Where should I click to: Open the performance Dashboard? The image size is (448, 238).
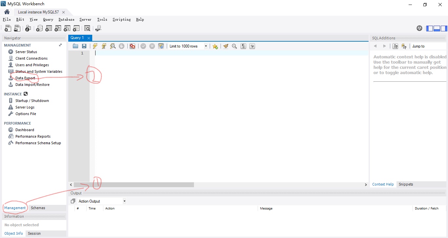coord(25,130)
